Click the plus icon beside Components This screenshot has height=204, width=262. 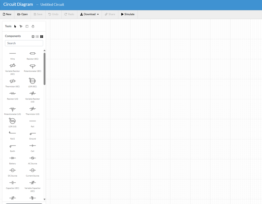pos(33,37)
